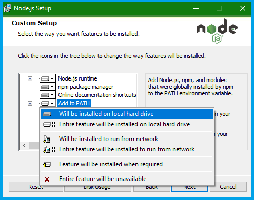Click the red X icon for feature unavailable

point(47,179)
